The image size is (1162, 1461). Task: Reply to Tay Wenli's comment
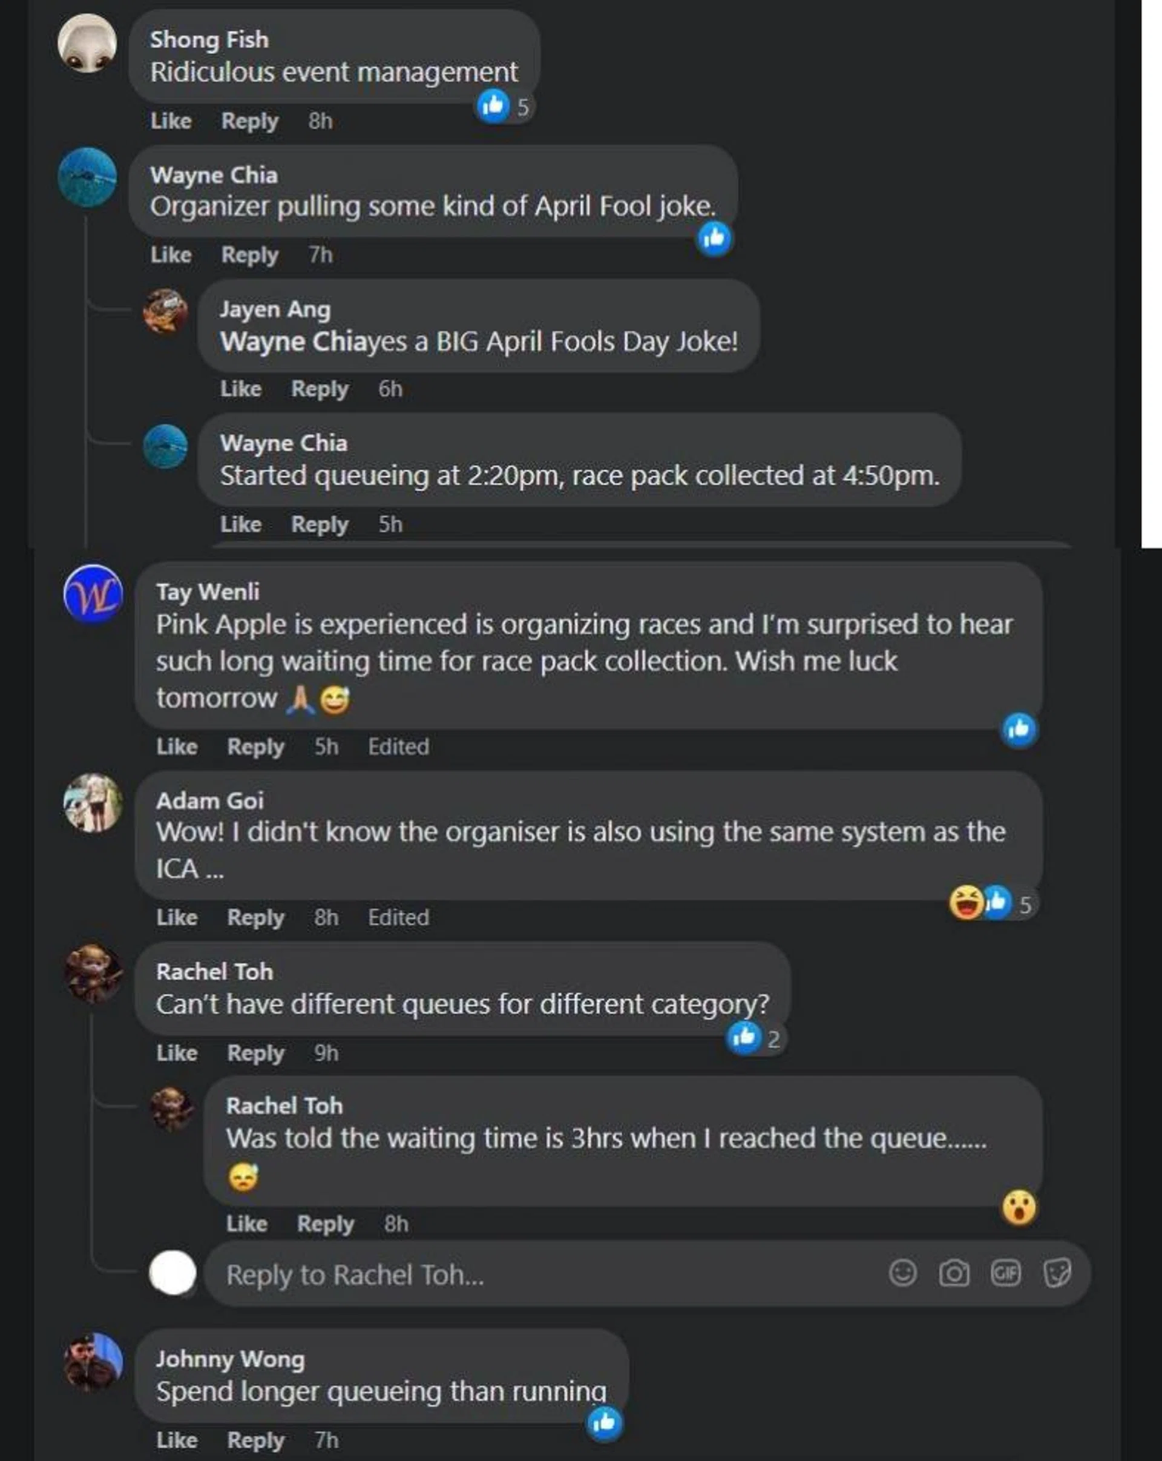(255, 747)
